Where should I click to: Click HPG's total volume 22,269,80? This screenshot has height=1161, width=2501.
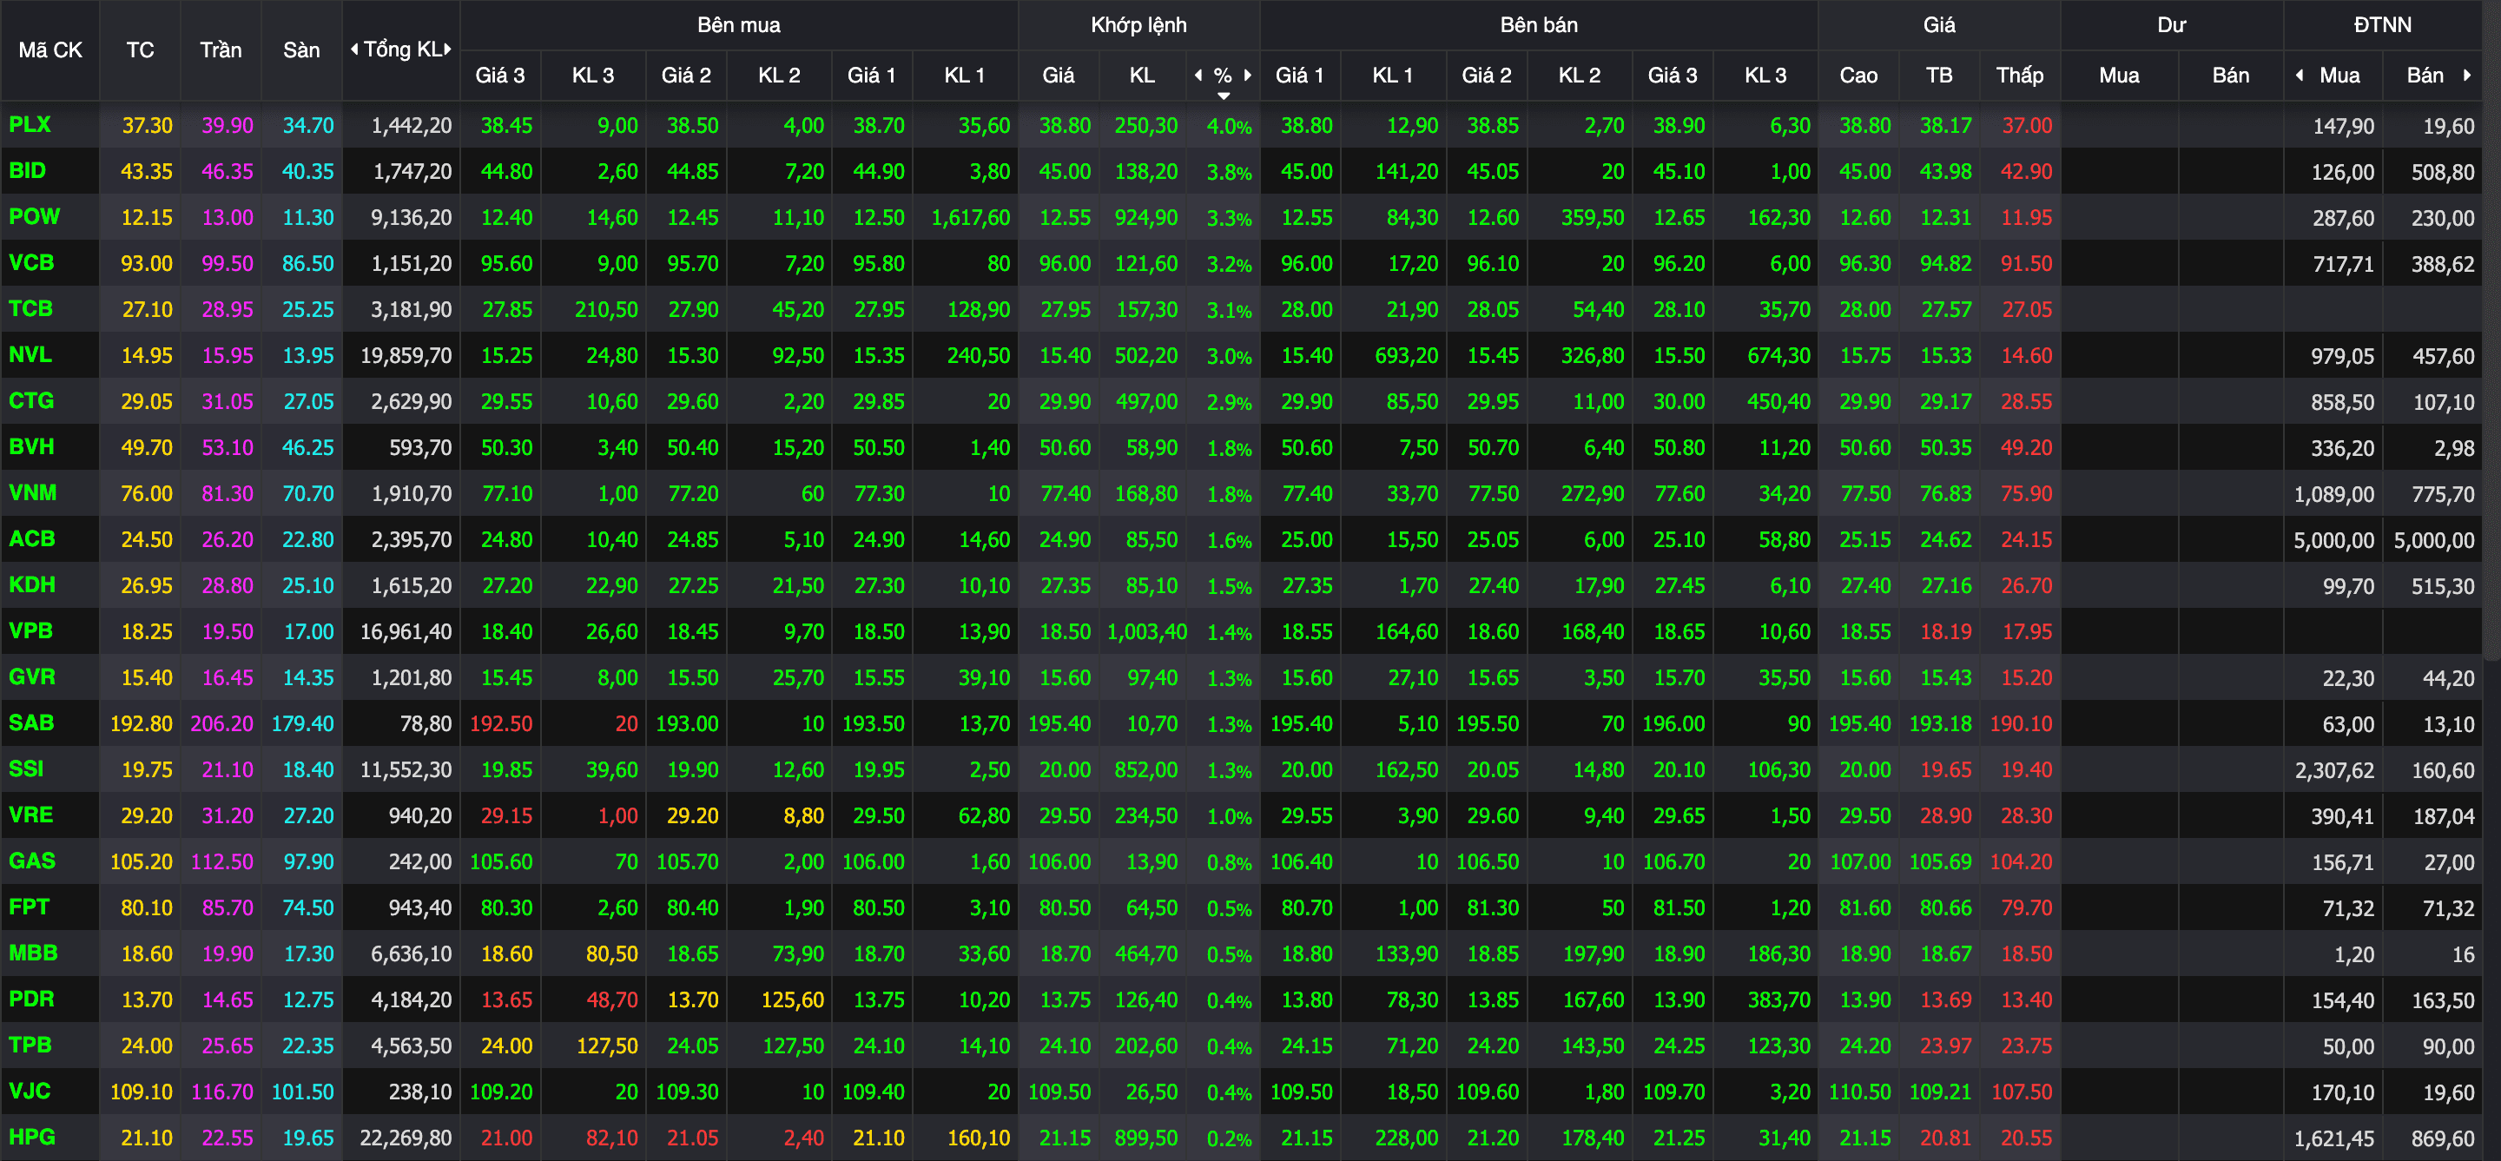(406, 1138)
